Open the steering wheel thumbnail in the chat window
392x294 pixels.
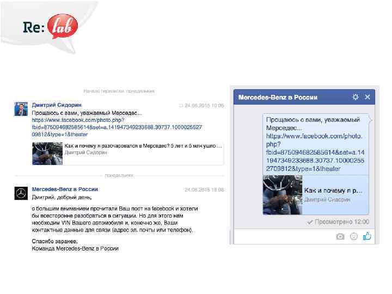283,195
